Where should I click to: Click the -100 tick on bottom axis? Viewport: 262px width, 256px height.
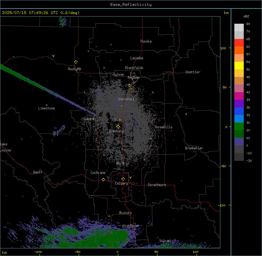click(38, 252)
